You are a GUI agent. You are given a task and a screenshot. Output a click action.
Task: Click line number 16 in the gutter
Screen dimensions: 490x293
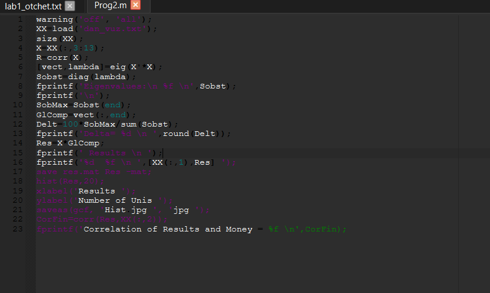[x=20, y=162]
